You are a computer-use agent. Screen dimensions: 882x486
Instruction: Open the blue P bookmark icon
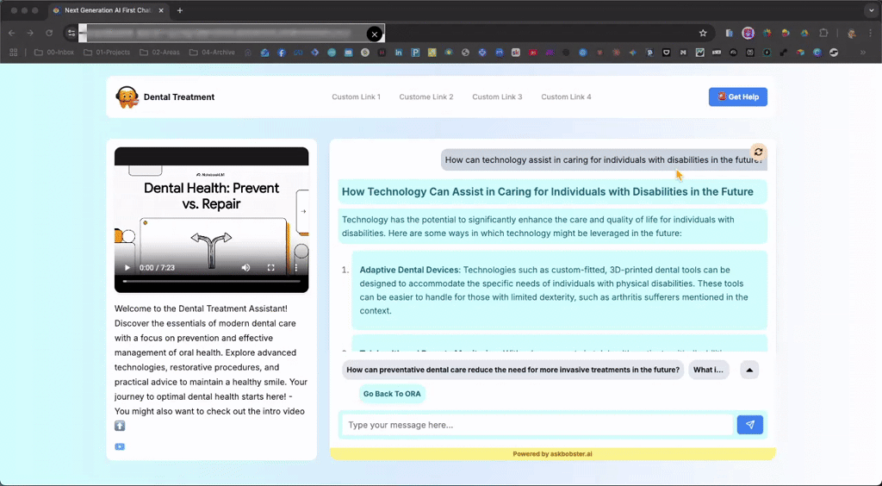click(415, 53)
